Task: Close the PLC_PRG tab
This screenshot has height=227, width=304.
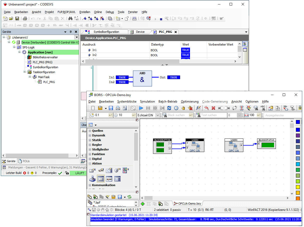Action: pyautogui.click(x=176, y=32)
